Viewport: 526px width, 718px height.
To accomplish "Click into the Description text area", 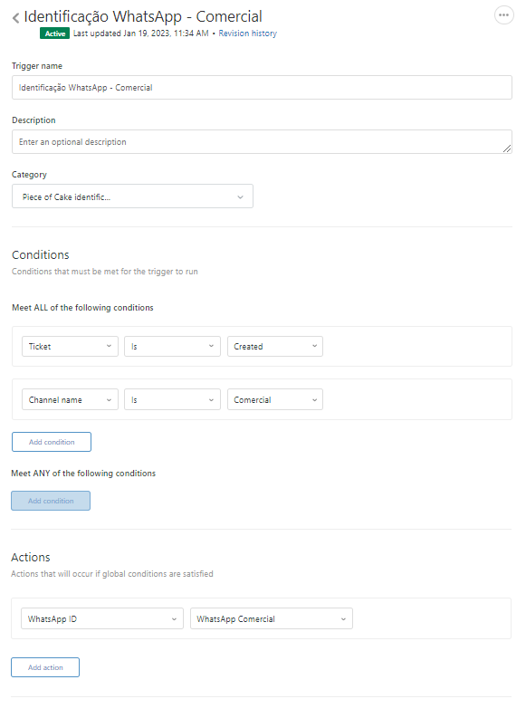I will click(x=262, y=142).
